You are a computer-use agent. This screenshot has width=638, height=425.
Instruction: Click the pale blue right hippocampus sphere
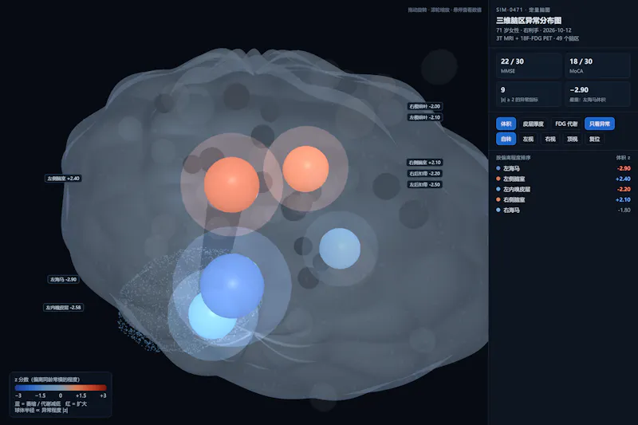[x=340, y=249]
